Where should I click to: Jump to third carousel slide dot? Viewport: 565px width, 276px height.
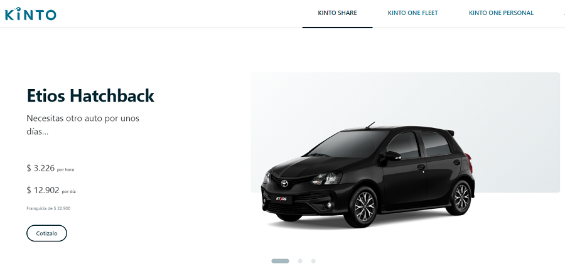point(313,261)
